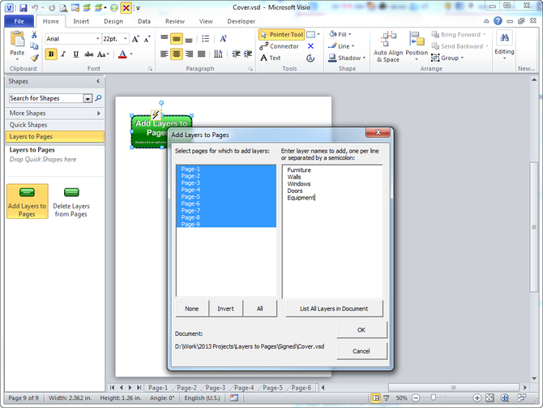Click the zoom slider handle
This screenshot has width=543, height=408.
tap(433, 398)
